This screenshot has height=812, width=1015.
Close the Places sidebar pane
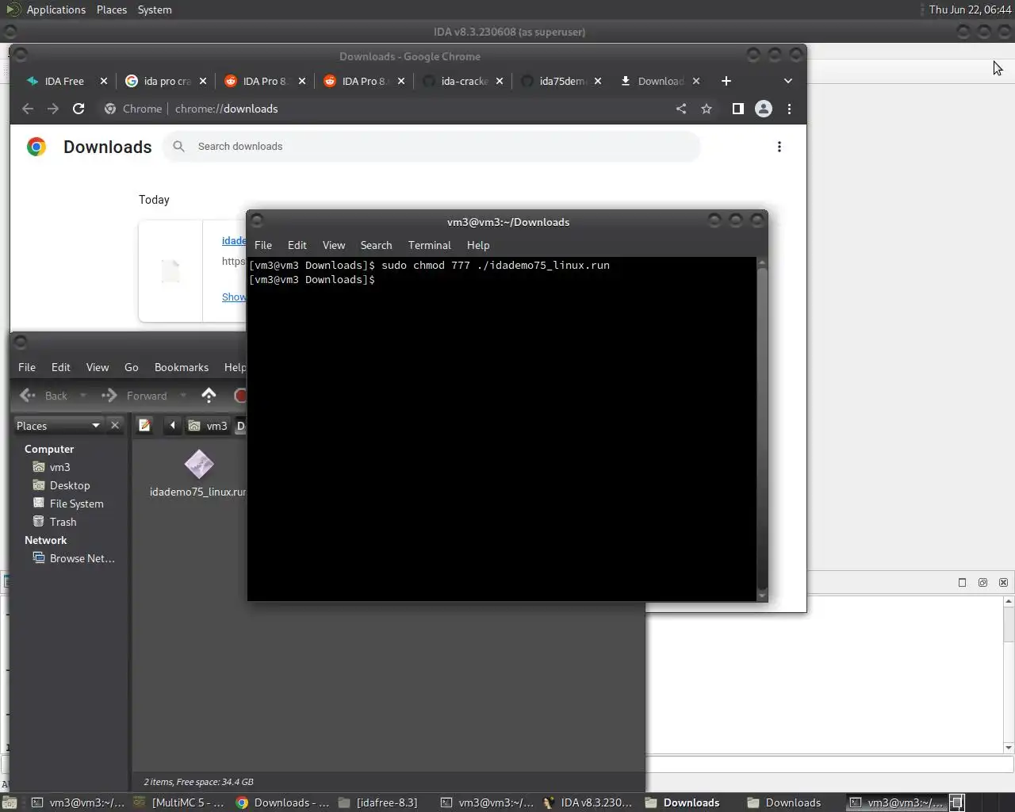coord(115,426)
